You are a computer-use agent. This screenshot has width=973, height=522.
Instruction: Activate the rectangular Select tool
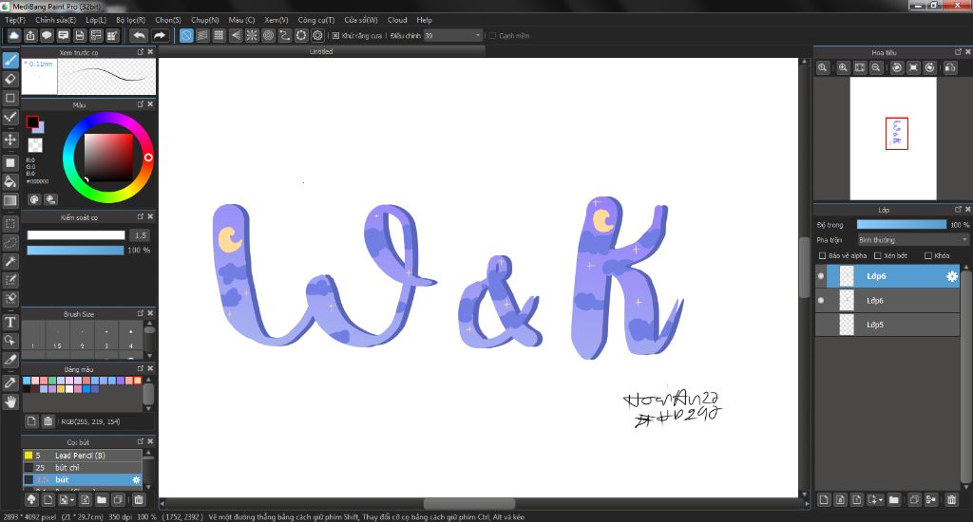tap(10, 223)
